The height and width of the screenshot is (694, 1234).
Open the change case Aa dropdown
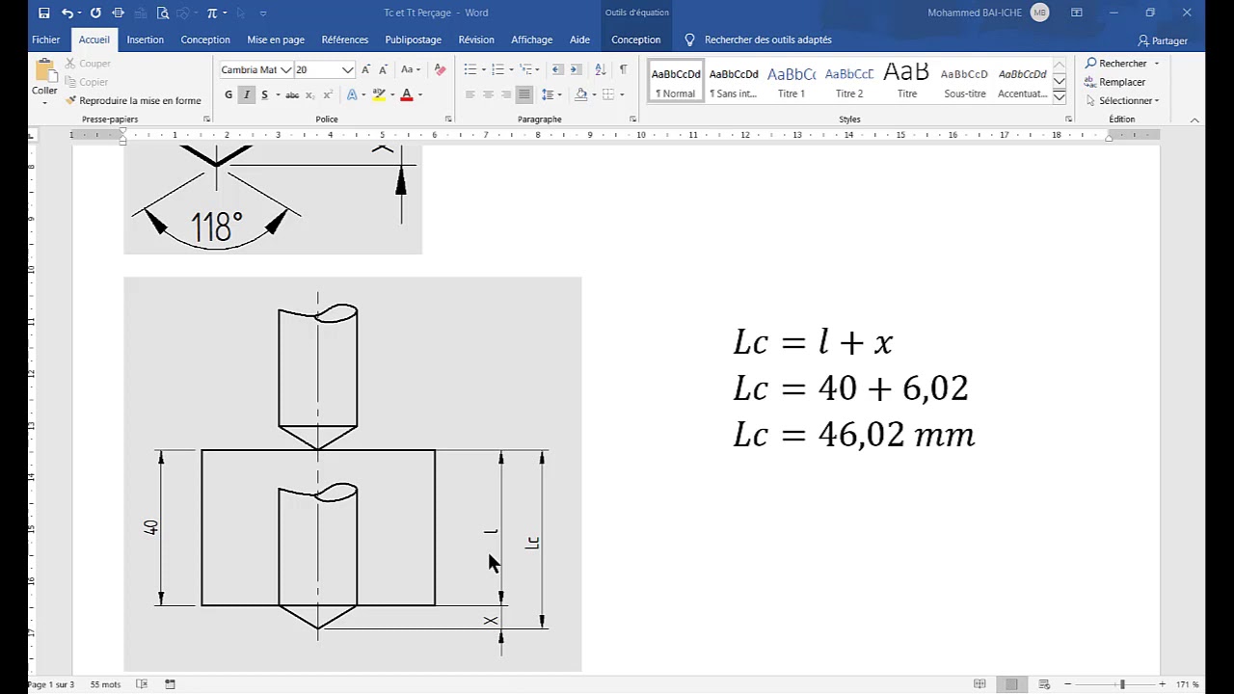point(411,69)
